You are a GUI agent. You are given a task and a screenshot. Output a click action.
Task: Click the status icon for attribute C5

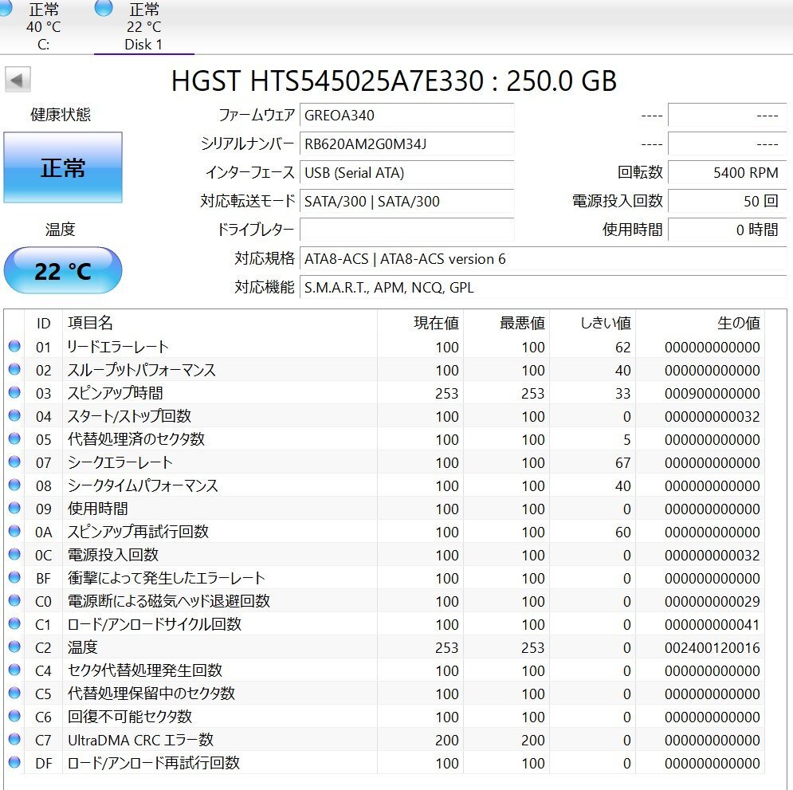(x=14, y=693)
